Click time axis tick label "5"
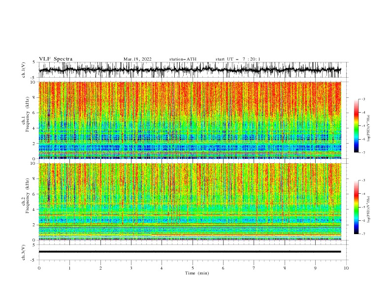390x301 pixels. click(x=193, y=268)
